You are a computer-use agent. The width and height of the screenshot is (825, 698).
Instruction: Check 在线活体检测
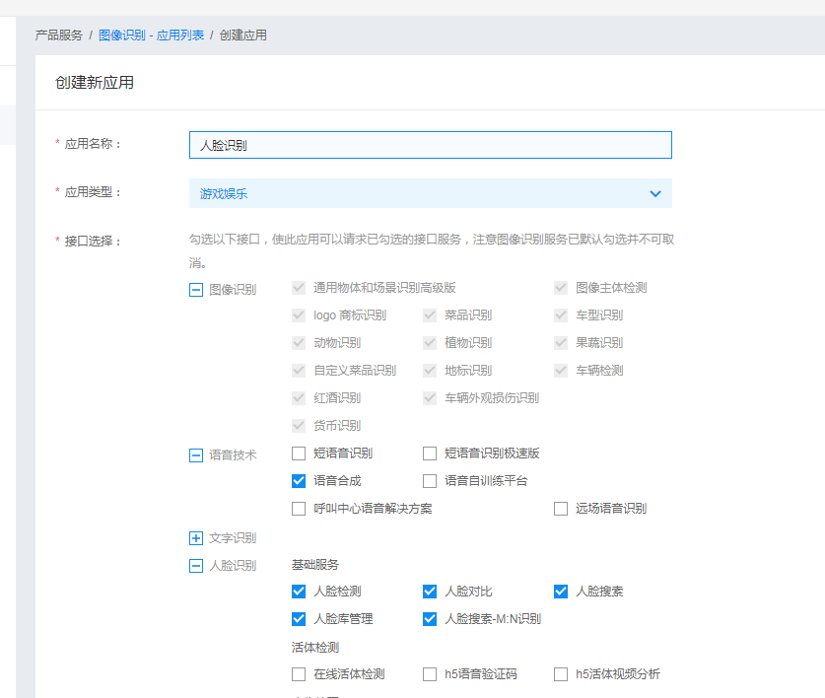(x=299, y=674)
